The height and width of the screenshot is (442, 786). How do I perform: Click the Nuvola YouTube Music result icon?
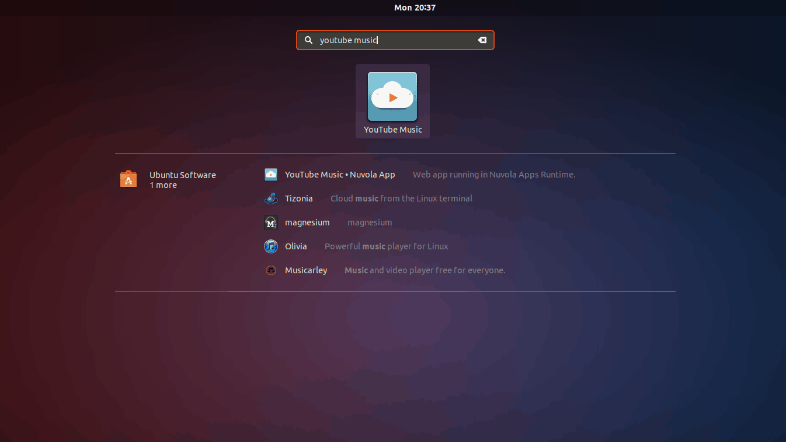point(270,174)
